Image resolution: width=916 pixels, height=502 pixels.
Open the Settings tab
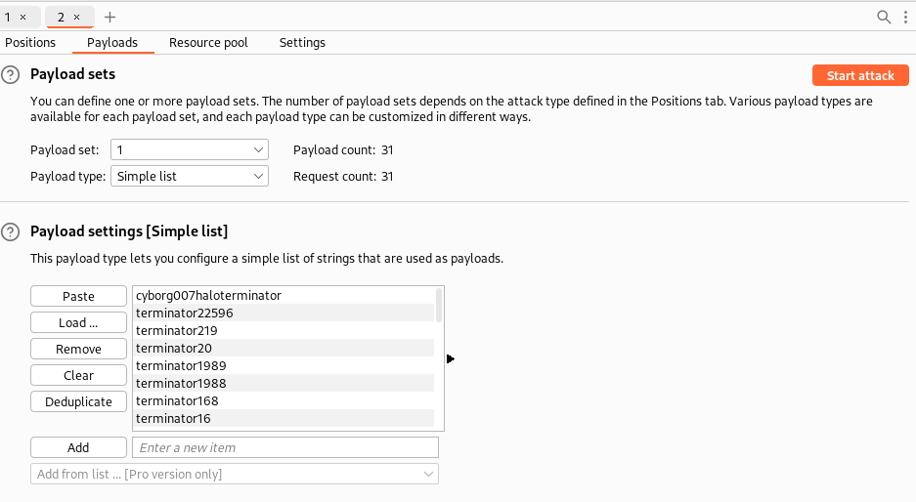(302, 43)
